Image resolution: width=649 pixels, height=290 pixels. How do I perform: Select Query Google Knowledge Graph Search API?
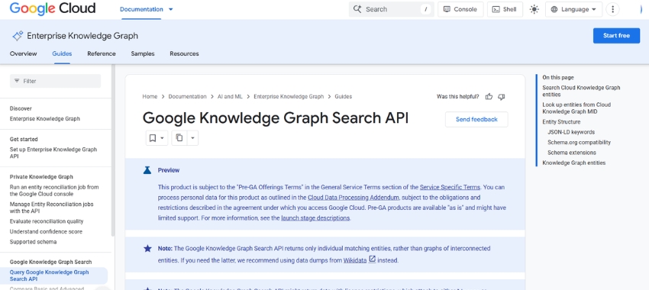tap(53, 275)
